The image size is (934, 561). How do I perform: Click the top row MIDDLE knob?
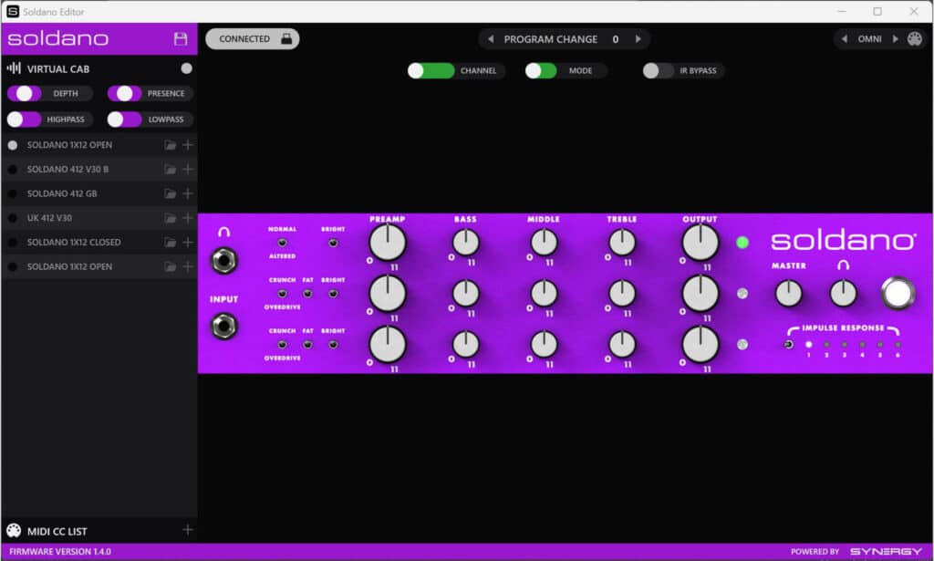pos(544,243)
